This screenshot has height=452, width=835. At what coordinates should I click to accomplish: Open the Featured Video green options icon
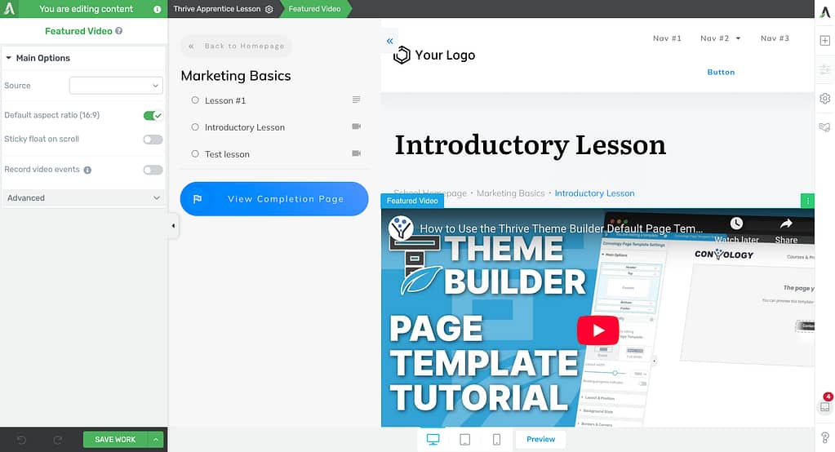pos(807,201)
